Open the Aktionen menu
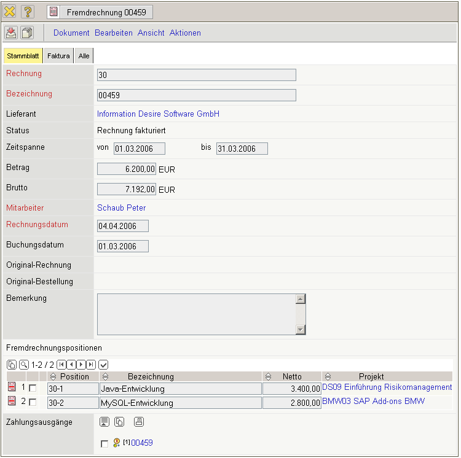Screen dimensions: 461x458 point(185,33)
